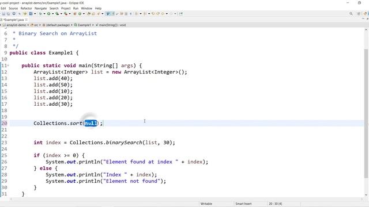Screen dimensions: 369x207
Task: Click the Debug bug icon in toolbar
Action: click(x=40, y=14)
